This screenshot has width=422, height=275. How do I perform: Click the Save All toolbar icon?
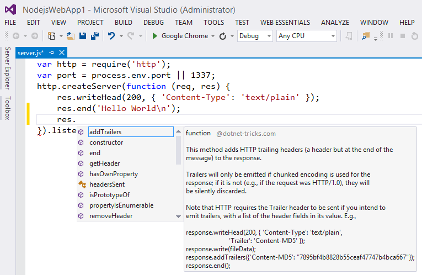click(94, 36)
